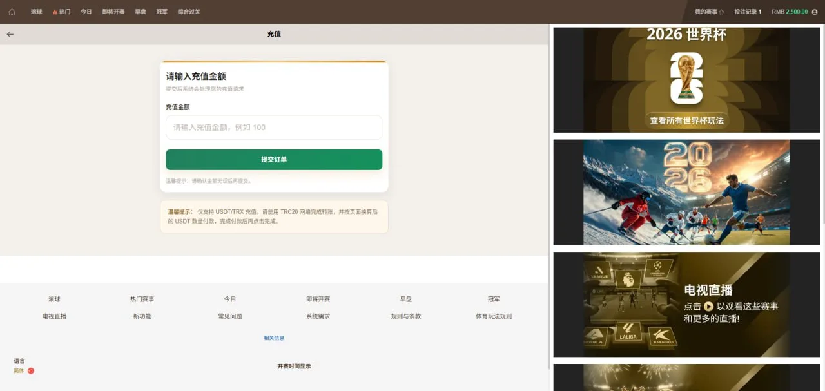Screen dimensions: 825x391
Task: Open the 滚球 tab in top navigation
Action: [36, 12]
